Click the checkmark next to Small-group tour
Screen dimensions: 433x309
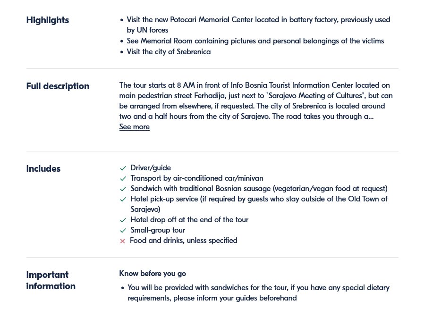point(123,231)
